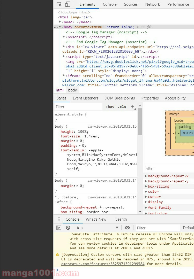Open cw-viewer stylesheet link at line 15
Screen dimensions: 194x279
point(112,126)
